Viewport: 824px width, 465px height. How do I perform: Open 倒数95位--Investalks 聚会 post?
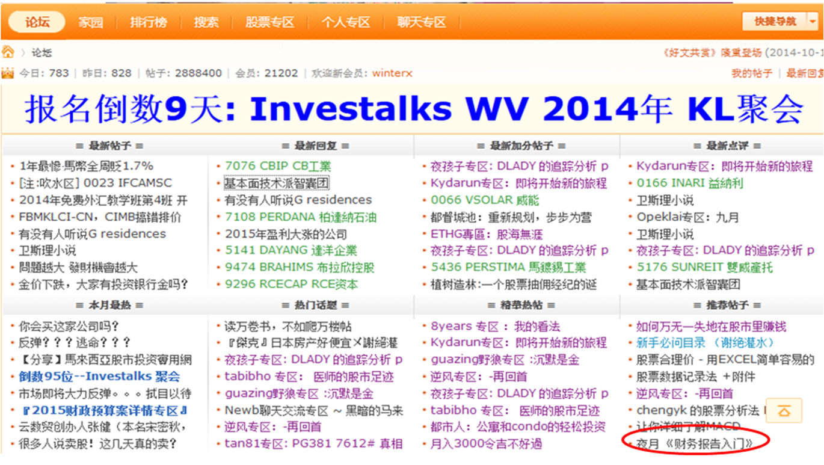(x=99, y=377)
